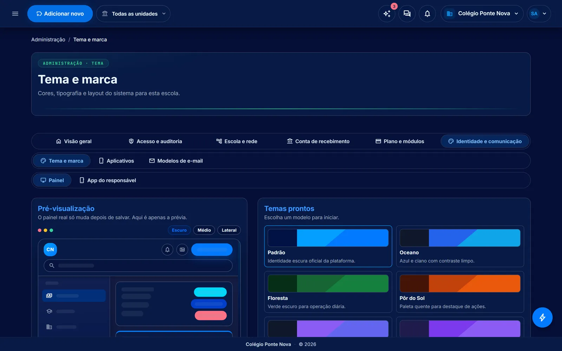The height and width of the screenshot is (351, 562).
Task: Open the Plano e módulos tab
Action: pos(400,141)
